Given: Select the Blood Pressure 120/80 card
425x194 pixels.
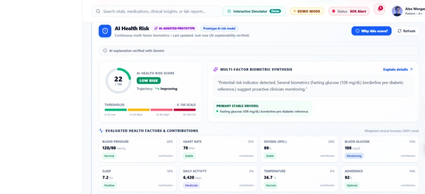Looking at the screenshot, I should 138,149.
